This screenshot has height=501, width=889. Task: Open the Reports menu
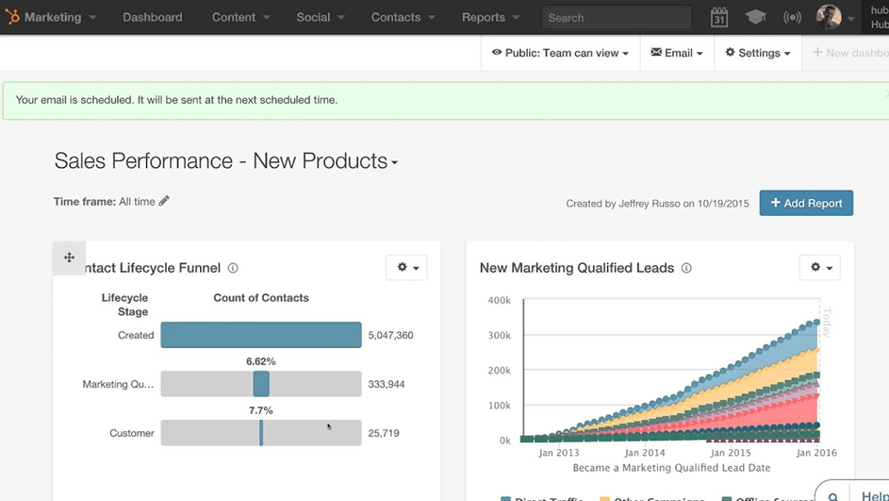(490, 17)
